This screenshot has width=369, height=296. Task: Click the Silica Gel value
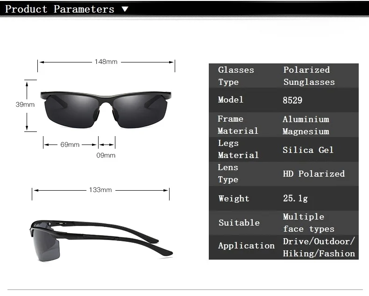coord(308,150)
